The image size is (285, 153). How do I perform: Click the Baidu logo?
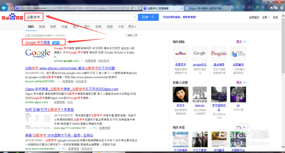[x=13, y=17]
